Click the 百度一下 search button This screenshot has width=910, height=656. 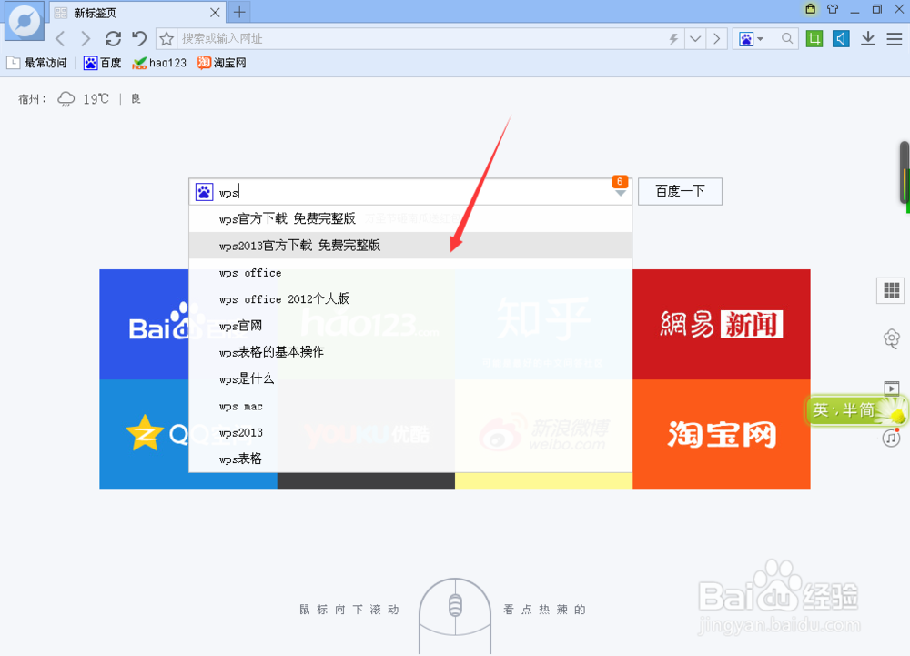click(x=679, y=191)
